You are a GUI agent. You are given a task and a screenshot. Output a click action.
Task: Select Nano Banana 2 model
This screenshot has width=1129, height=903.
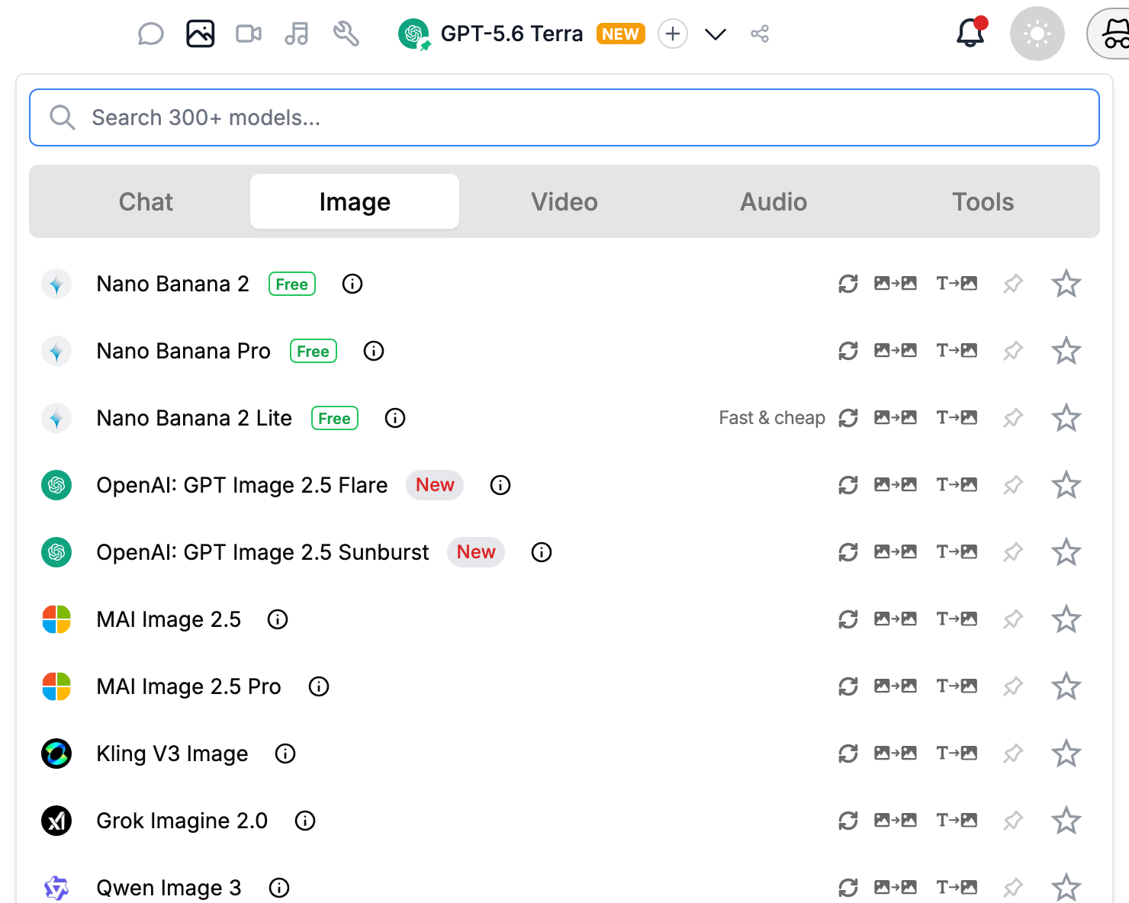tap(172, 284)
